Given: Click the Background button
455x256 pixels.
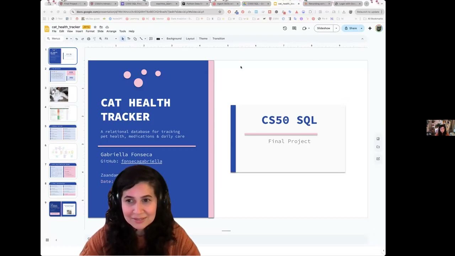Looking at the screenshot, I should (x=174, y=38).
